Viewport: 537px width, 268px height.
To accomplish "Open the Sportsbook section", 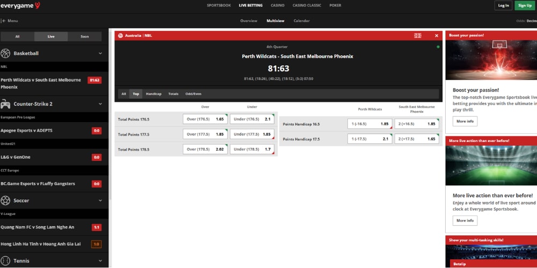I will (219, 5).
